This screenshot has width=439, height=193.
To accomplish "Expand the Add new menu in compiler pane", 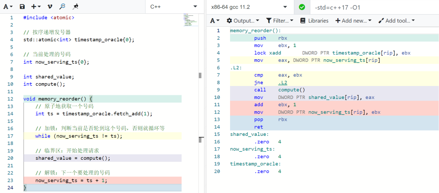I will coord(353,21).
